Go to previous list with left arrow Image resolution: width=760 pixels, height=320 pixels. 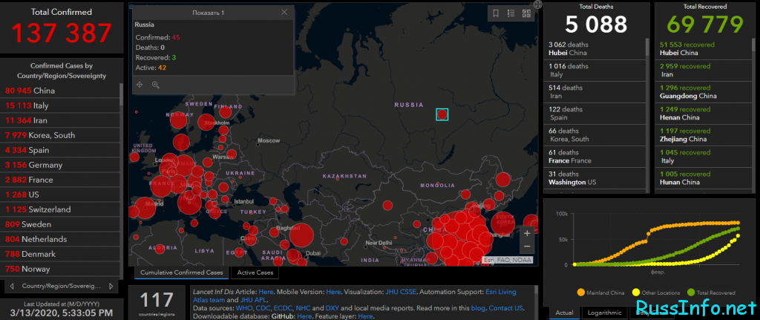[12, 286]
